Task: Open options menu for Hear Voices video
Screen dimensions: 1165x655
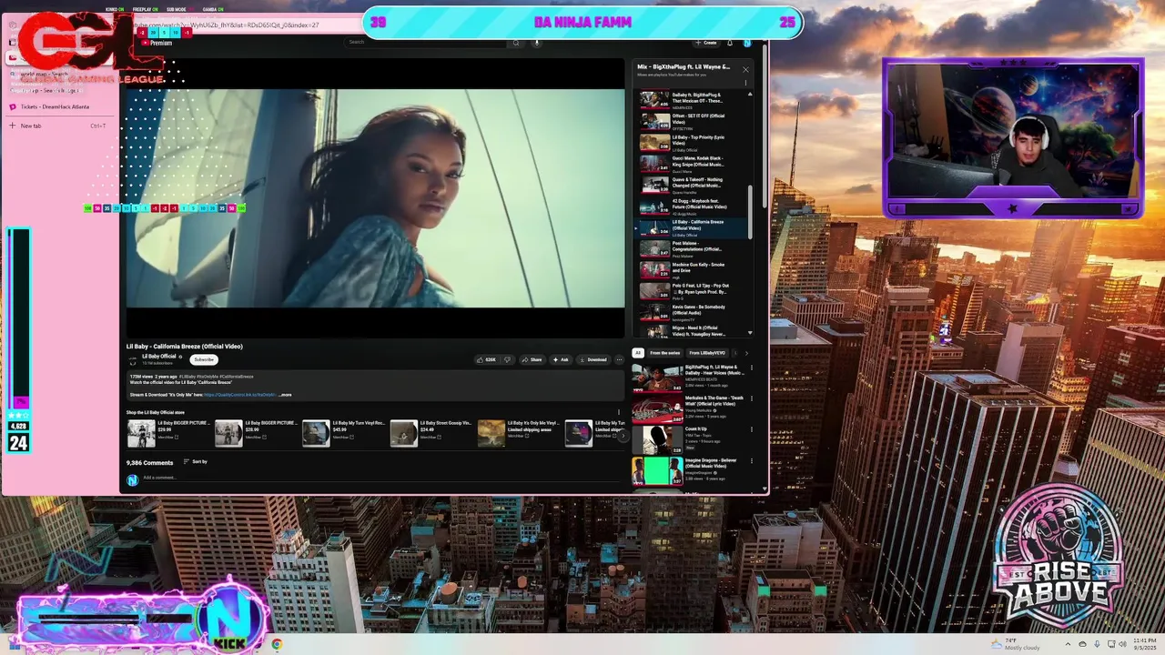Action: click(752, 368)
